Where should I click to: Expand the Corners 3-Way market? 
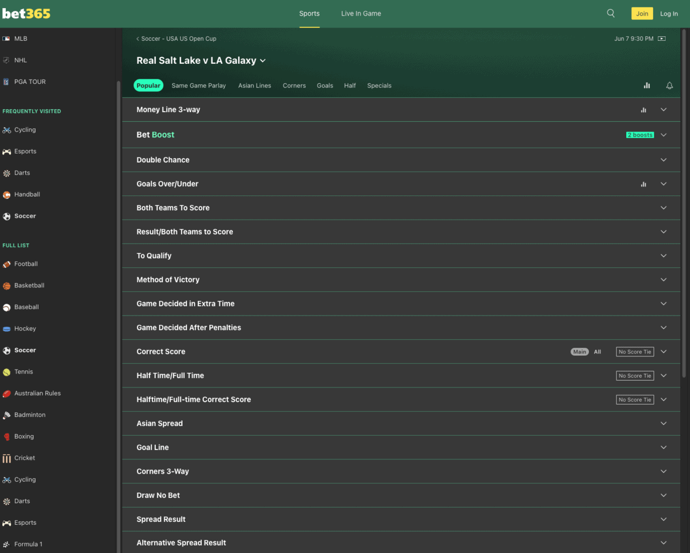(x=664, y=471)
